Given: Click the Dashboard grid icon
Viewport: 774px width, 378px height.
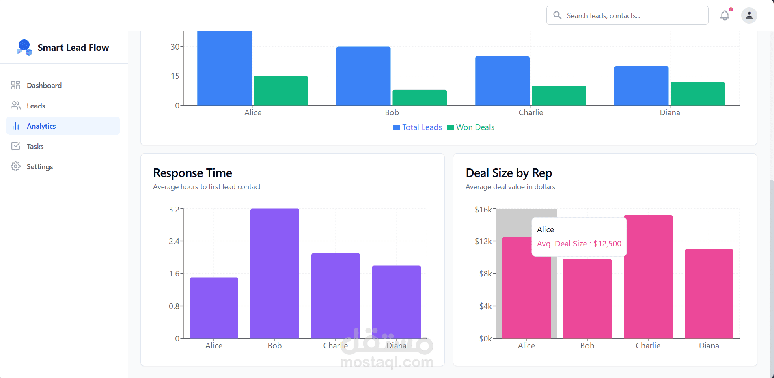Looking at the screenshot, I should pyautogui.click(x=15, y=85).
